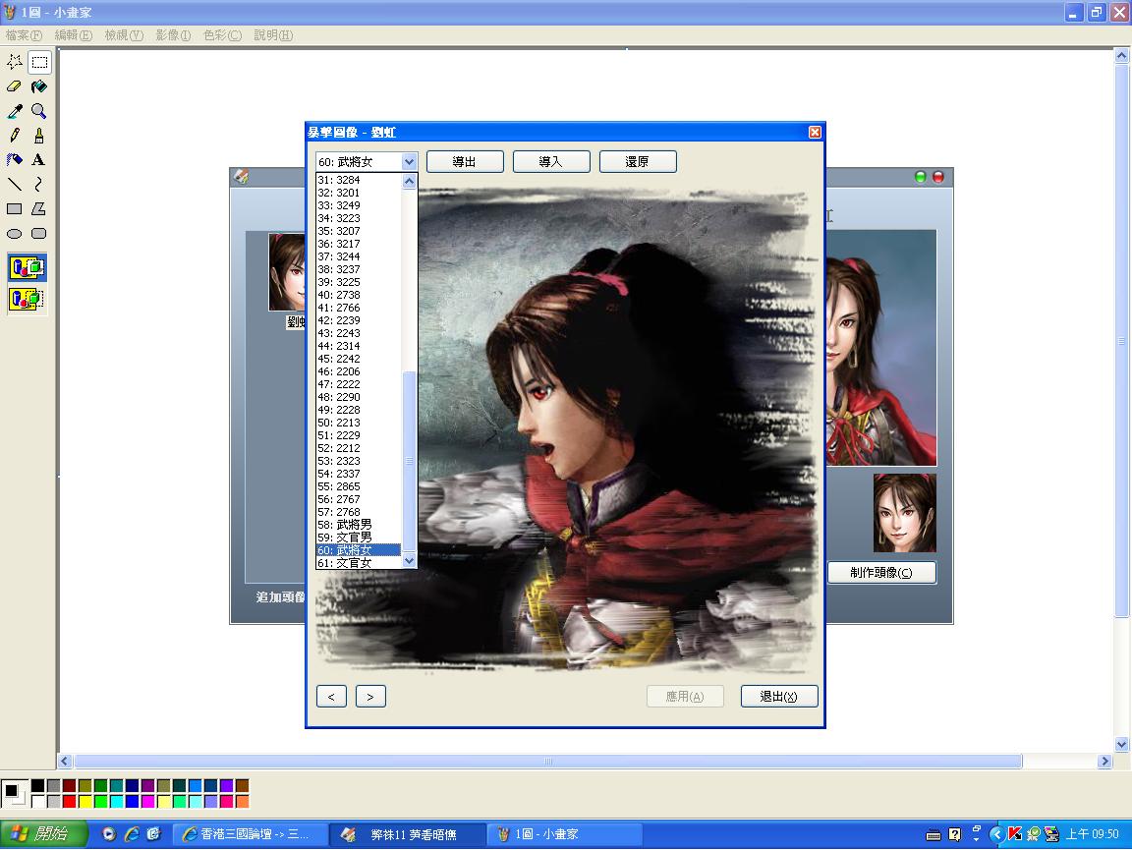Viewport: 1132px width, 850px height.
Task: Open the 說明(H) menu
Action: click(x=273, y=35)
